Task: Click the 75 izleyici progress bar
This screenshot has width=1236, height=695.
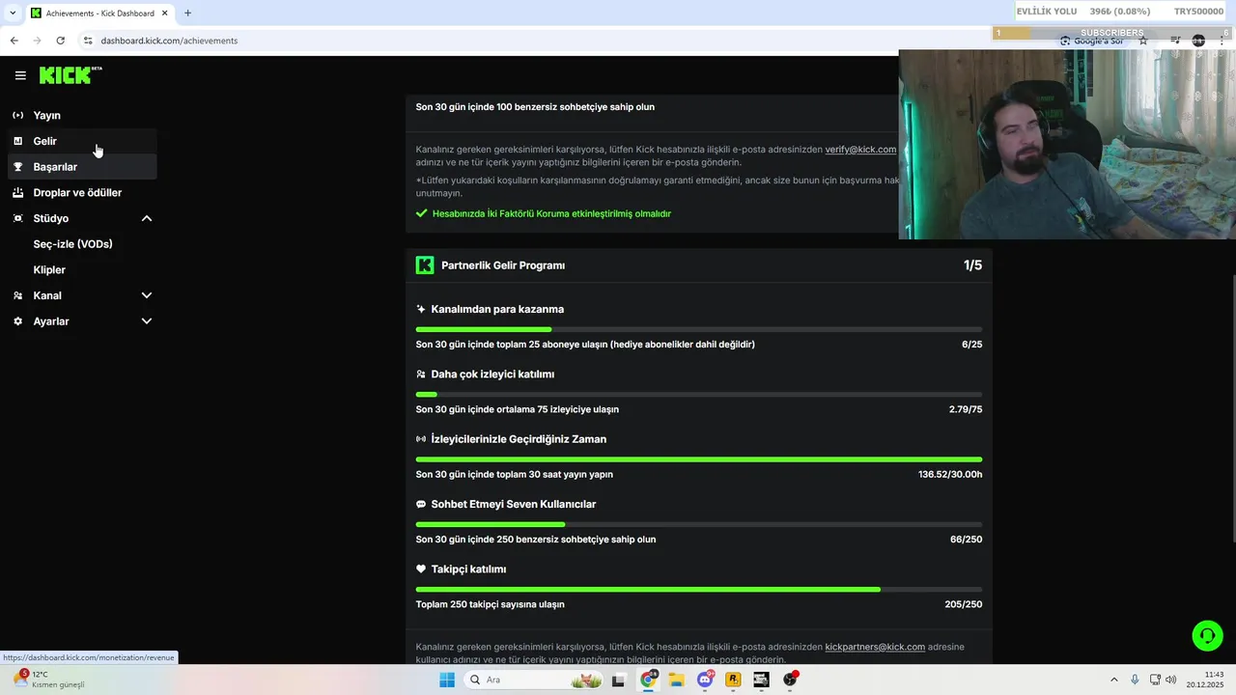Action: pos(699,395)
